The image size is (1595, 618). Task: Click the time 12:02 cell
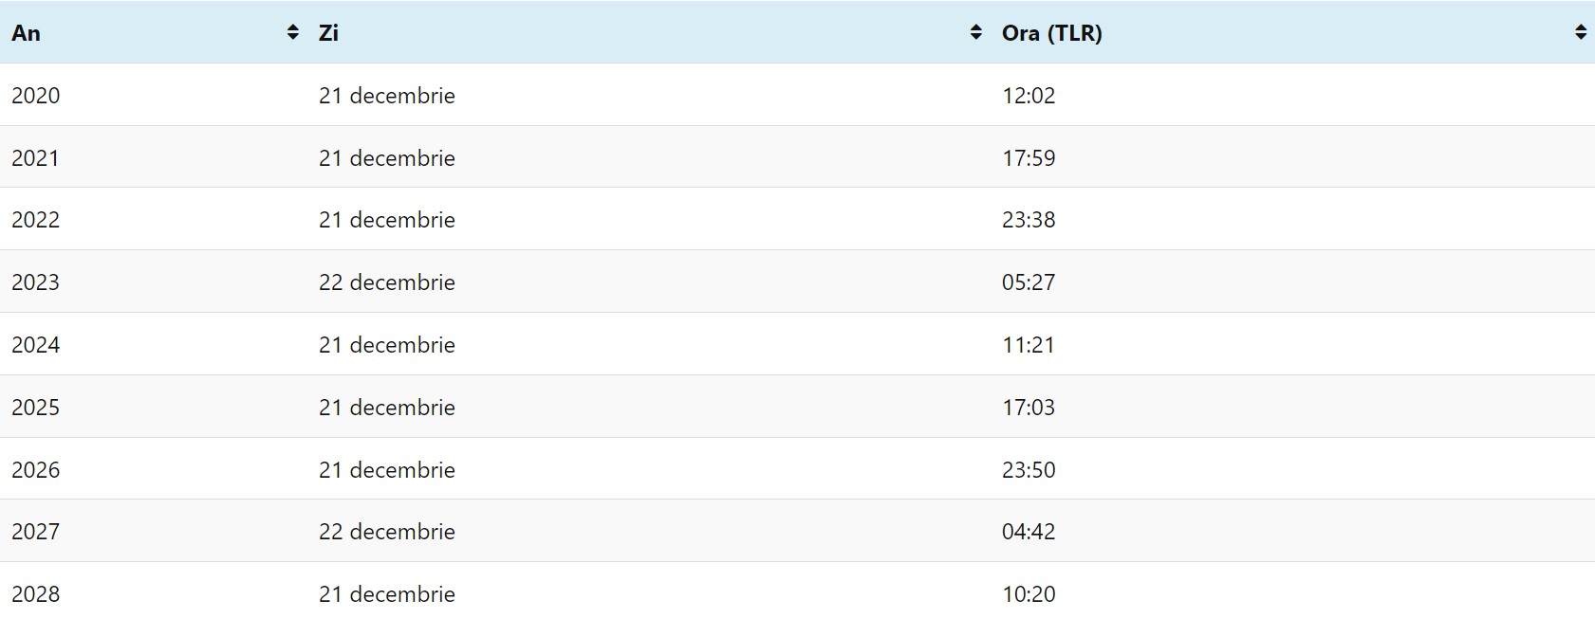[x=1029, y=96]
